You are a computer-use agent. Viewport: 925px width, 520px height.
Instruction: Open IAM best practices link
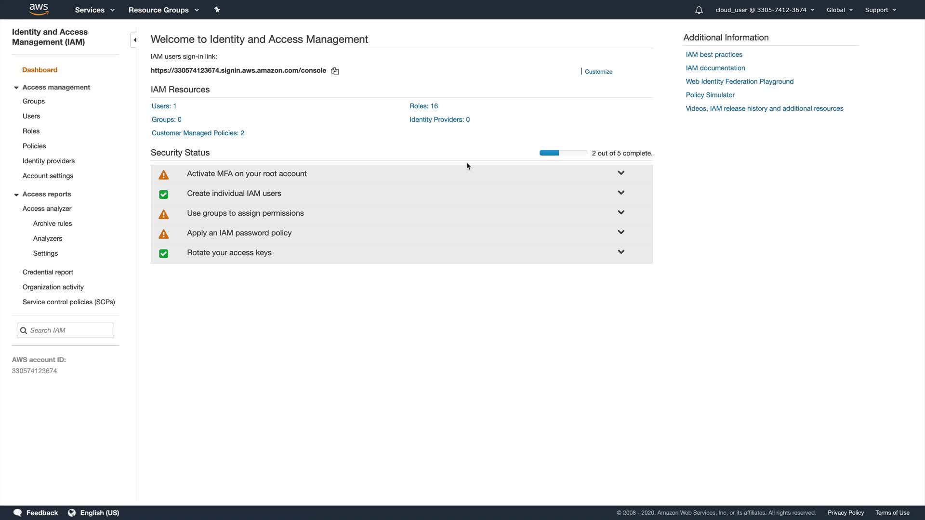[x=714, y=54]
